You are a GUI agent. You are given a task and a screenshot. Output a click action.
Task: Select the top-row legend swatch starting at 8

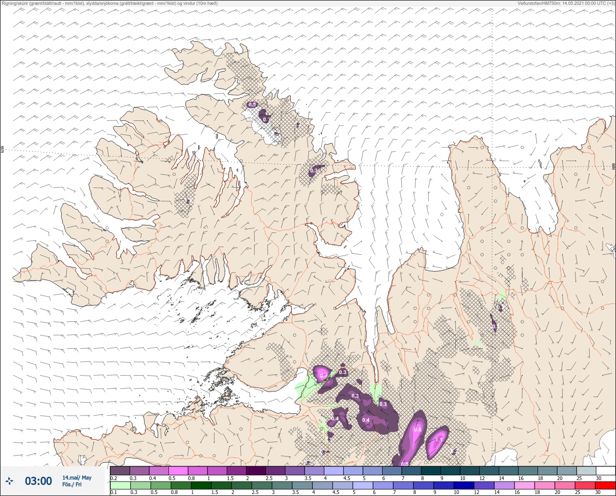pyautogui.click(x=430, y=470)
